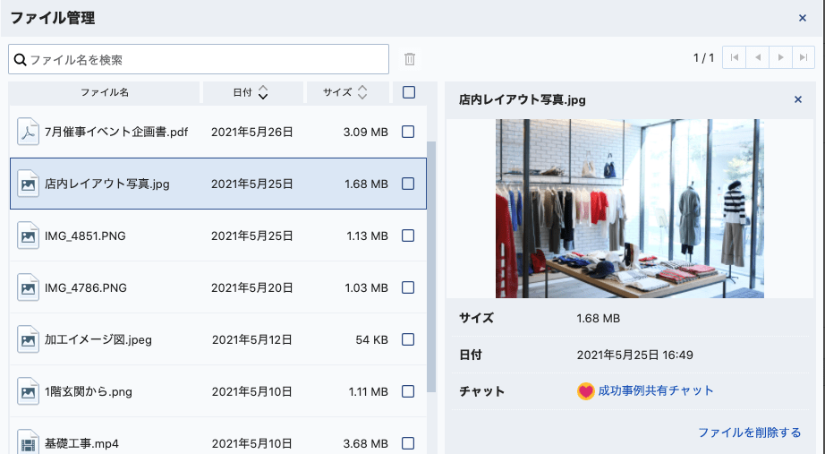Click the heart icon of 成功事例共有チャット
825x454 pixels.
tap(586, 391)
